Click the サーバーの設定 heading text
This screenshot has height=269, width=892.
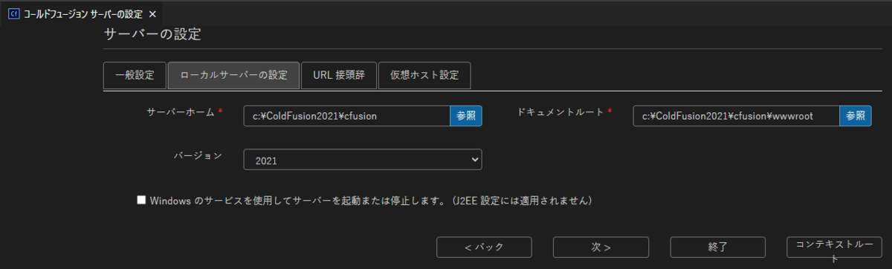(x=152, y=35)
